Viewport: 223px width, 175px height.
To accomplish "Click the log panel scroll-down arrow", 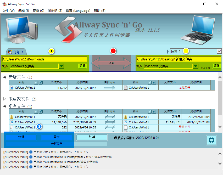I will [220, 164].
